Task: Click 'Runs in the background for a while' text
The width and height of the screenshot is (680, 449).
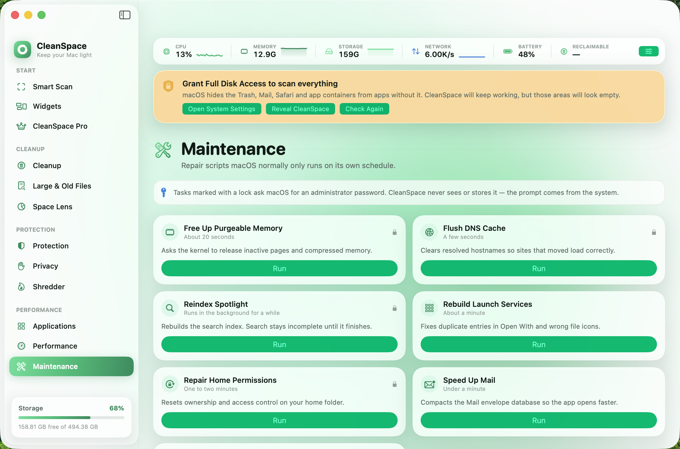Action: tap(232, 313)
